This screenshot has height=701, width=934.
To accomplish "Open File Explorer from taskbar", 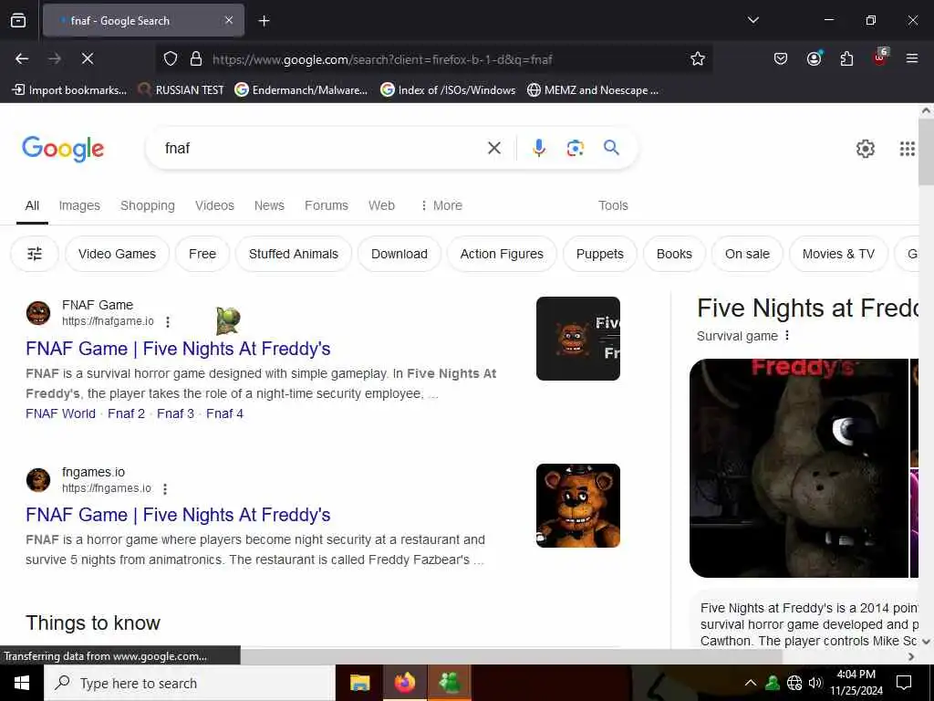I will (x=359, y=683).
